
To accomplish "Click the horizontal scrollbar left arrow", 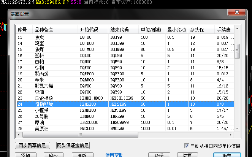I will (x=19, y=135).
